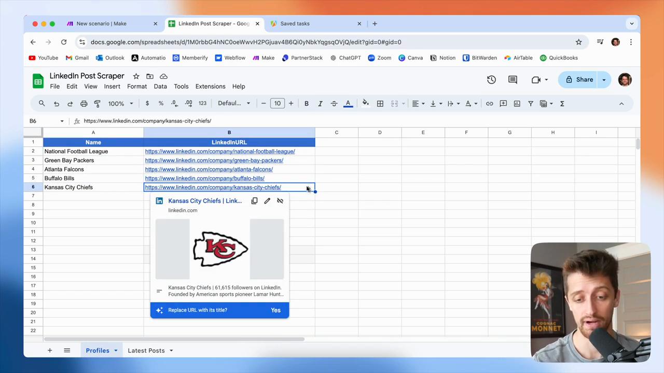This screenshot has height=373, width=664.
Task: Click the Insert link icon
Action: (489, 104)
